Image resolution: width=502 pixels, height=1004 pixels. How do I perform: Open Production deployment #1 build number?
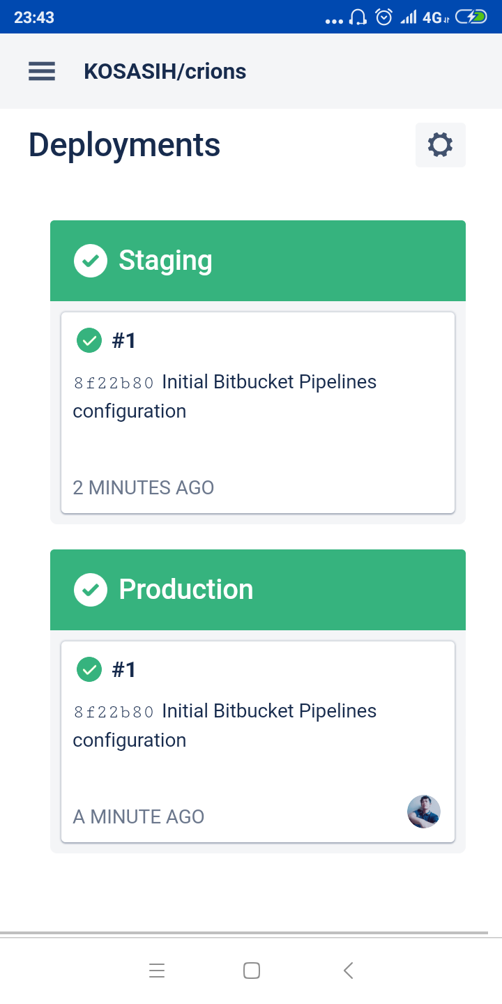pyautogui.click(x=124, y=670)
